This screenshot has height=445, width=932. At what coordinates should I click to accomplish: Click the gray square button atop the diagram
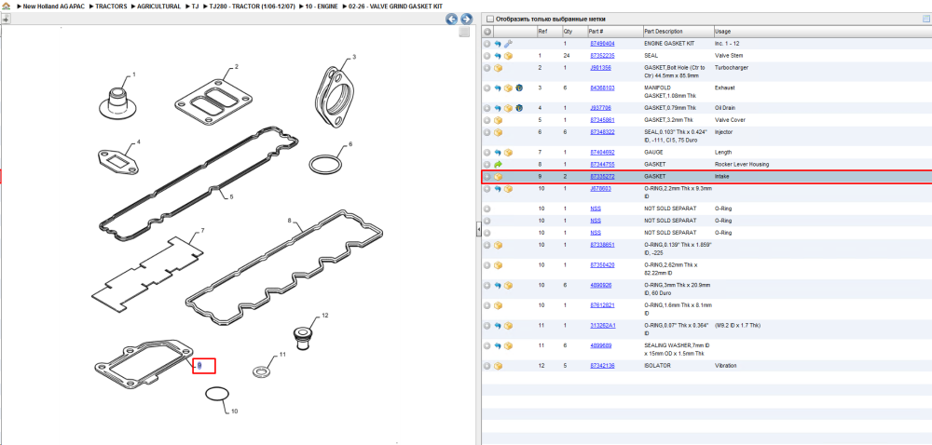465,32
